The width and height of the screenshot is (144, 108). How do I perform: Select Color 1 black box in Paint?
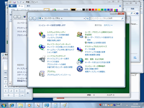pos(73,10)
